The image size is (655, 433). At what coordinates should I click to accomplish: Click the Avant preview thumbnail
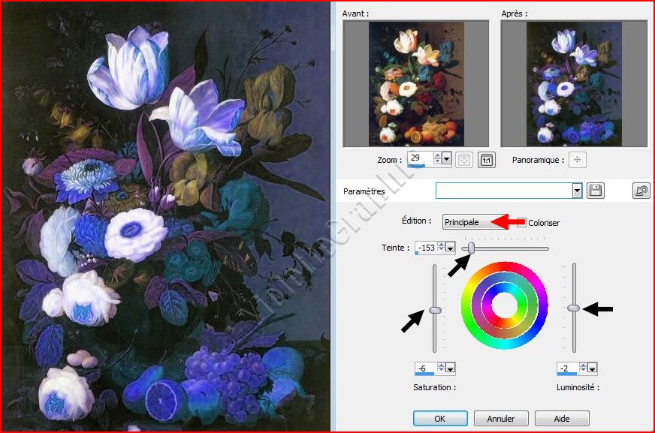pyautogui.click(x=415, y=83)
